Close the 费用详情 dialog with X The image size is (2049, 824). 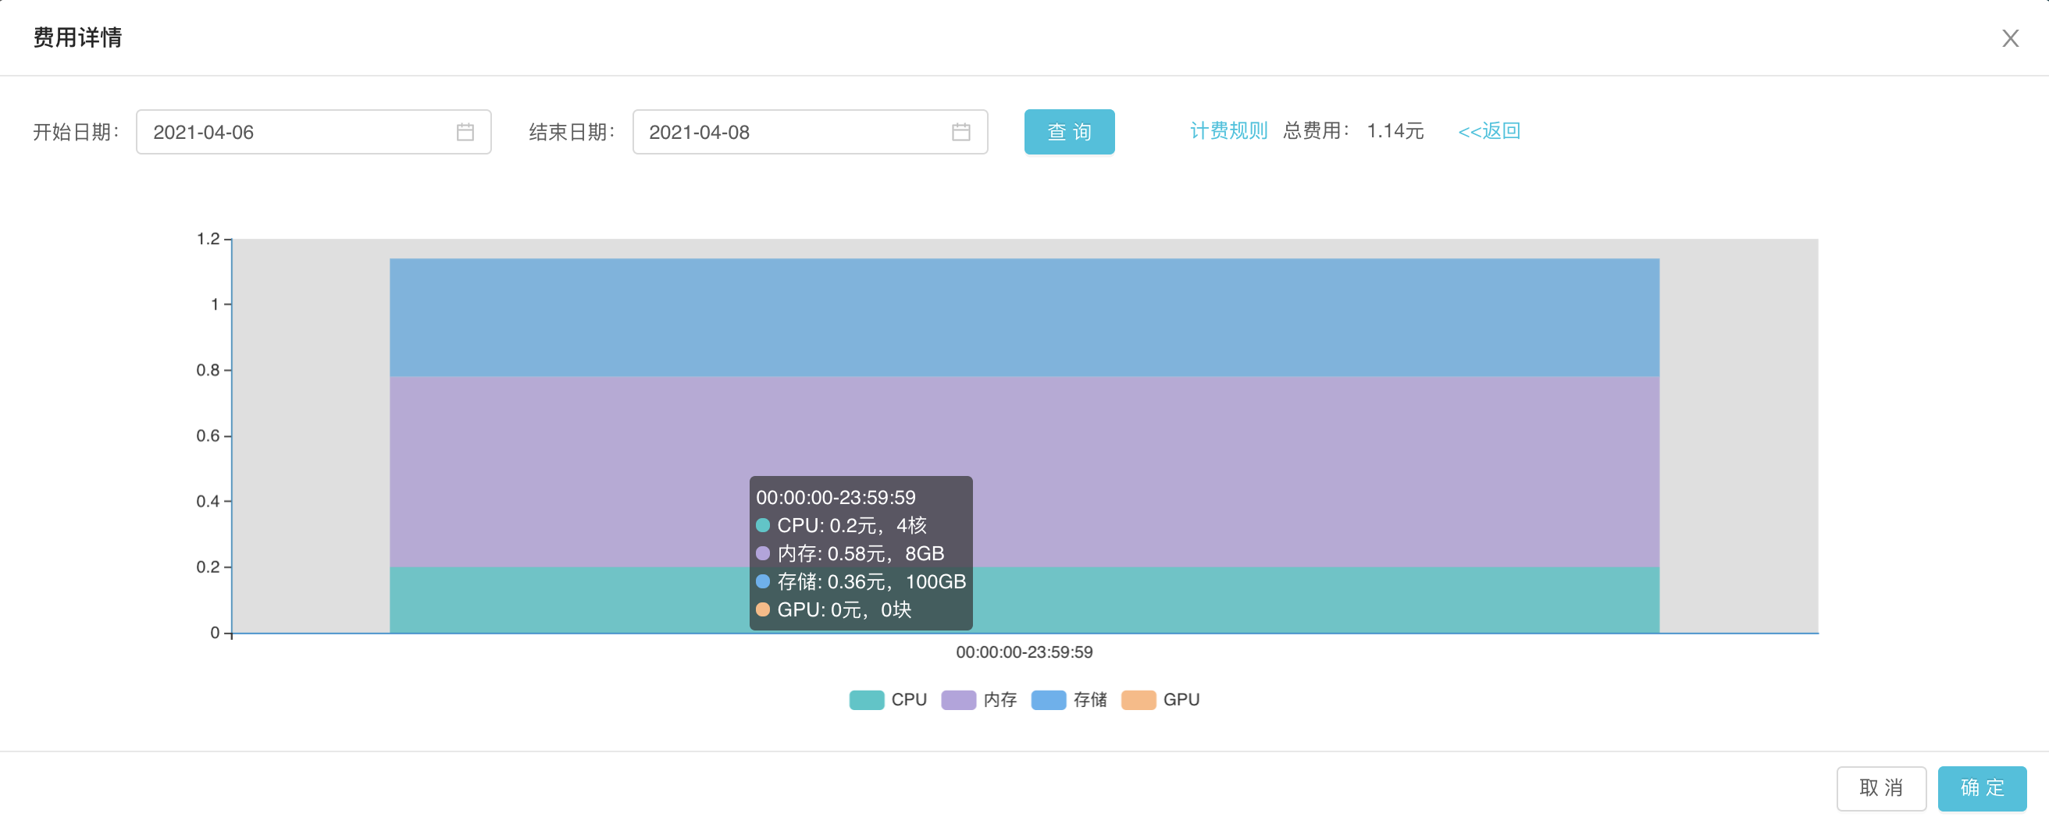click(2010, 38)
